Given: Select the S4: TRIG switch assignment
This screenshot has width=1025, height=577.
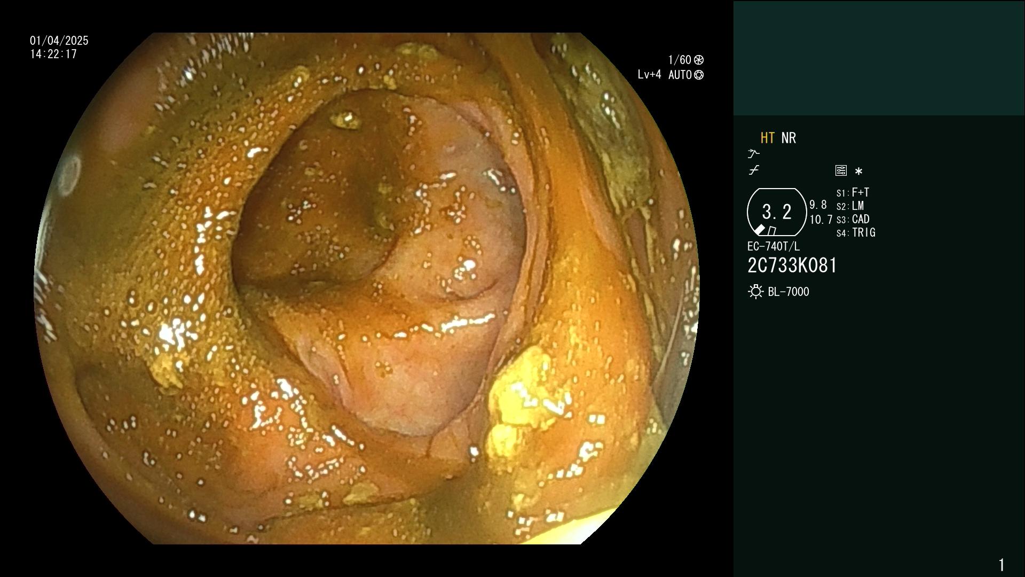Looking at the screenshot, I should (x=856, y=232).
